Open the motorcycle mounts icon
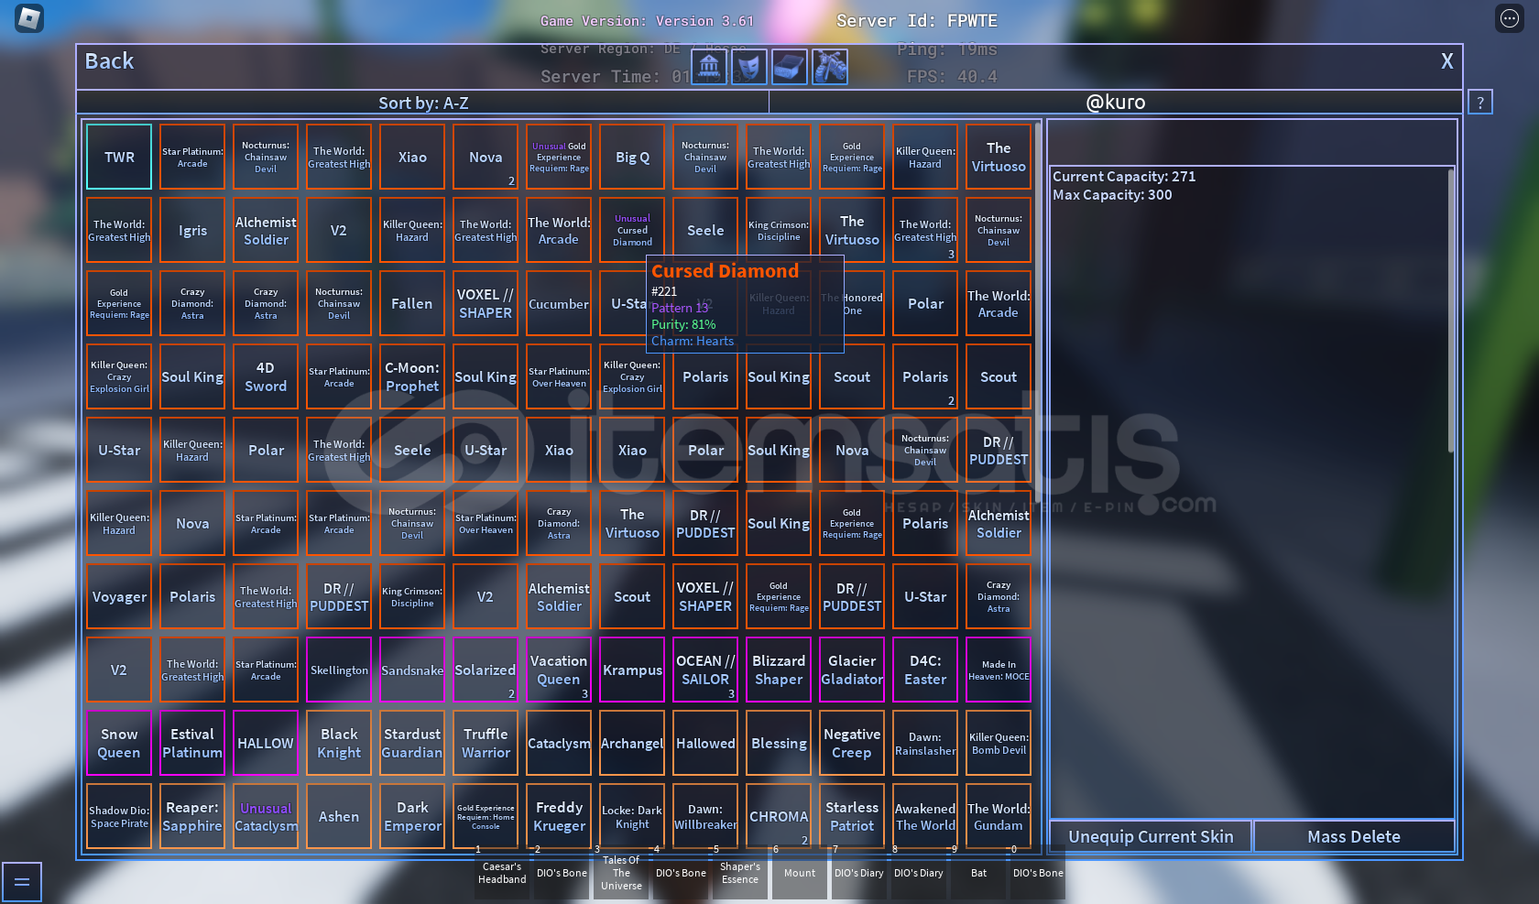The width and height of the screenshot is (1539, 904). tap(830, 67)
